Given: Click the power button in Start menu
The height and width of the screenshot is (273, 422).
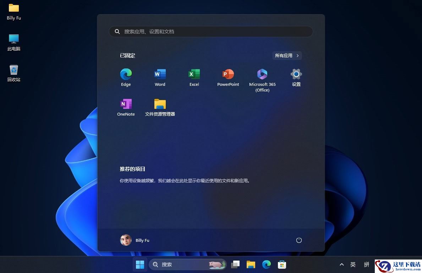Looking at the screenshot, I should [x=299, y=240].
